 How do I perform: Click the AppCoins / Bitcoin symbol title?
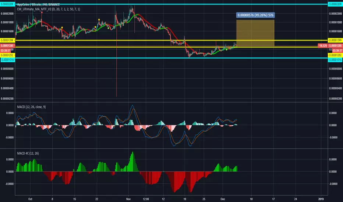[x=38, y=4]
